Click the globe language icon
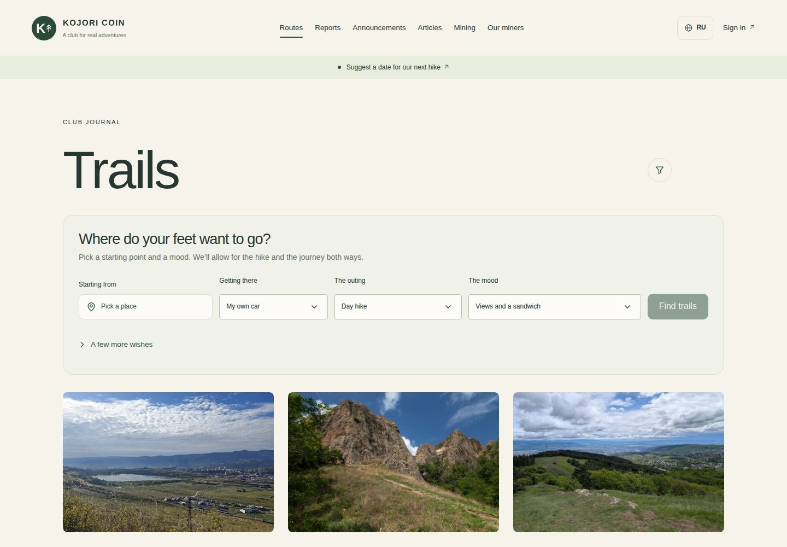Image resolution: width=787 pixels, height=547 pixels. click(689, 28)
